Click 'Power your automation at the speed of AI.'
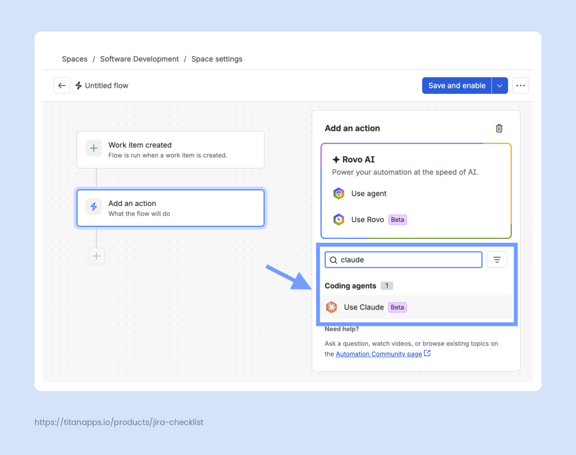Viewport: 576px width, 455px height. coord(405,172)
